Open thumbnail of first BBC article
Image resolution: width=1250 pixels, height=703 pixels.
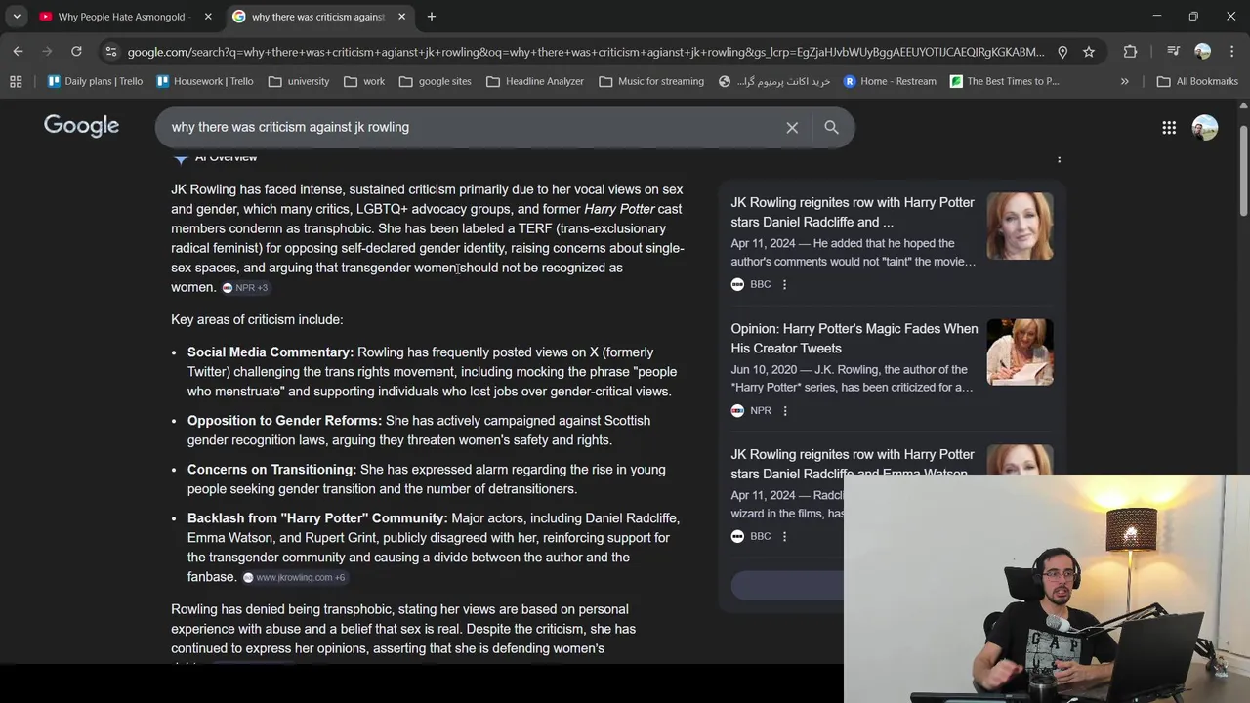pos(1020,226)
